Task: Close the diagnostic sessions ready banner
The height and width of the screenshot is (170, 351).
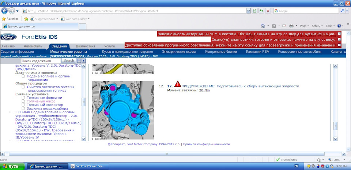Action: click(339, 40)
